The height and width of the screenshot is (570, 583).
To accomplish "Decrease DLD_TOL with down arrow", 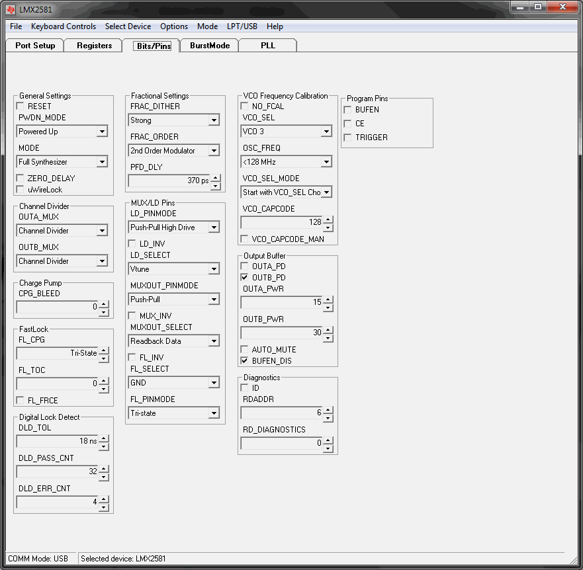I will (x=104, y=446).
